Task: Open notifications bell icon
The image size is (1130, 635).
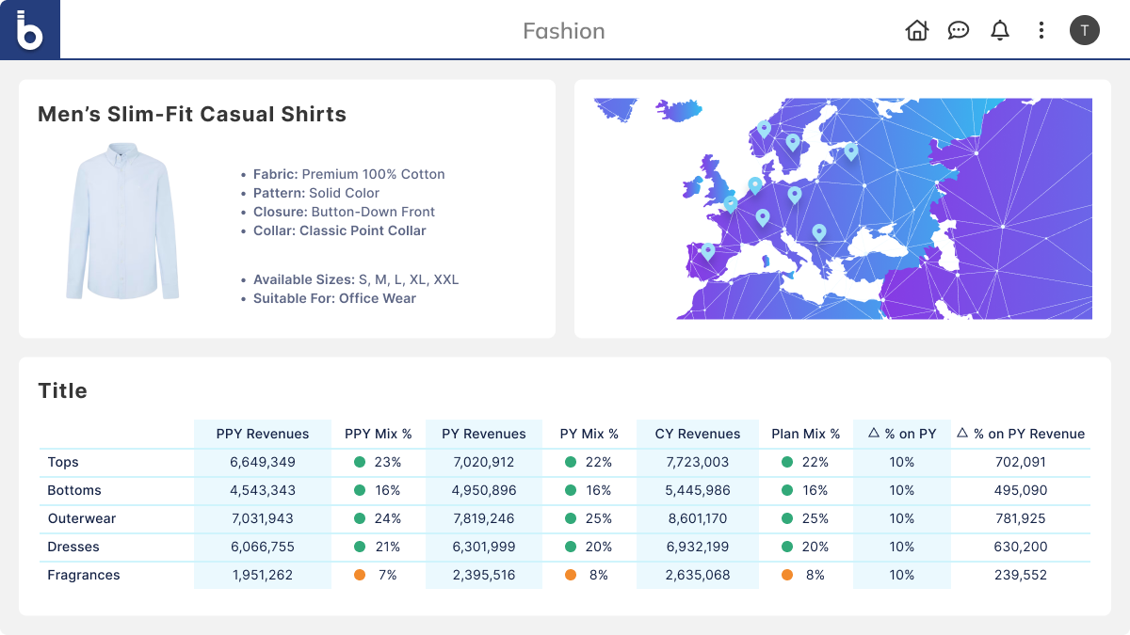Action: 1000,30
